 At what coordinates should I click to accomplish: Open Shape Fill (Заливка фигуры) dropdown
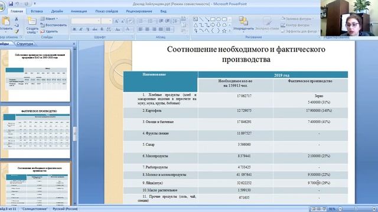tap(297, 19)
